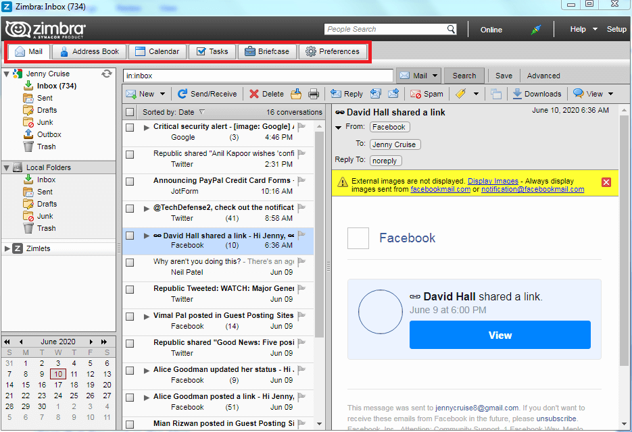Check the Alice Goodman updated her status conversation
This screenshot has width=632, height=432.
(x=130, y=371)
